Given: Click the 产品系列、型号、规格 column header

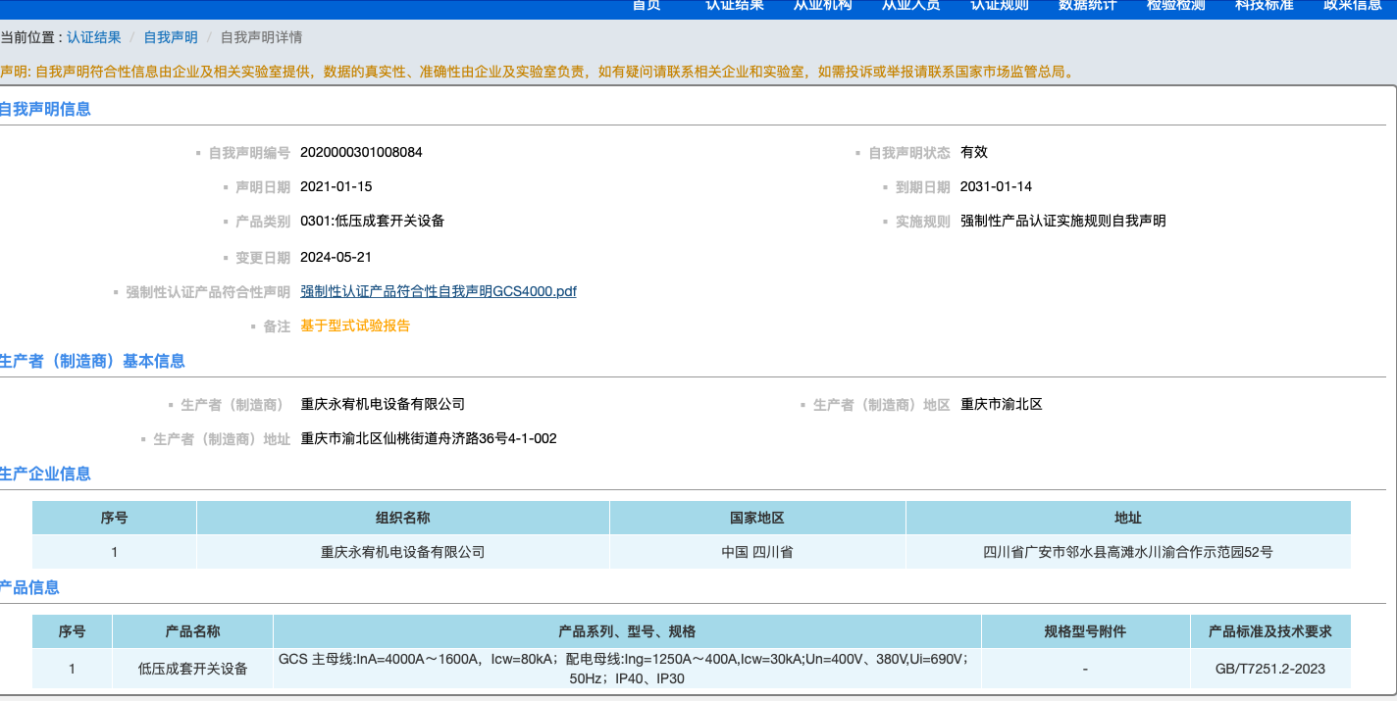Looking at the screenshot, I should 627,631.
